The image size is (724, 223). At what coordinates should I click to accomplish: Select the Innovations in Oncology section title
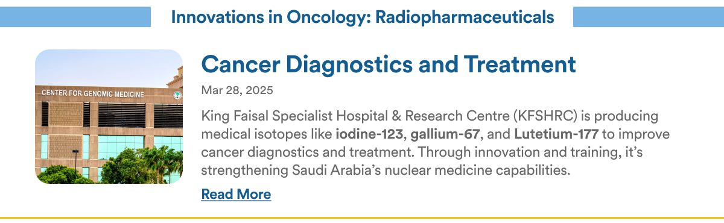pyautogui.click(x=363, y=17)
